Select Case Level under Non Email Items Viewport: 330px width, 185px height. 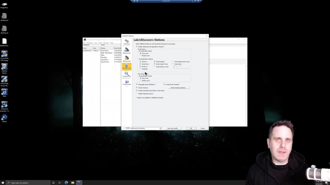coord(141,78)
